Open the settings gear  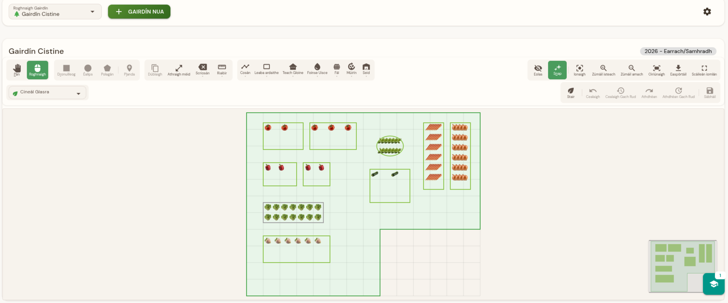click(x=707, y=12)
